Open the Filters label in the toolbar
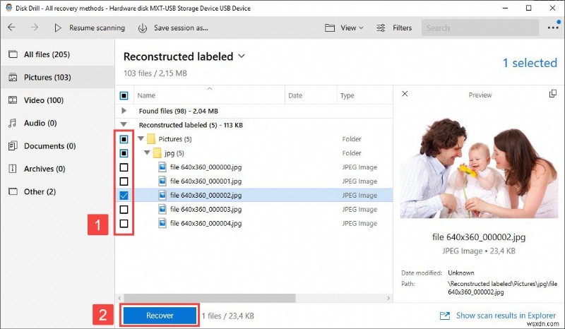This screenshot has height=329, width=565. coord(402,28)
